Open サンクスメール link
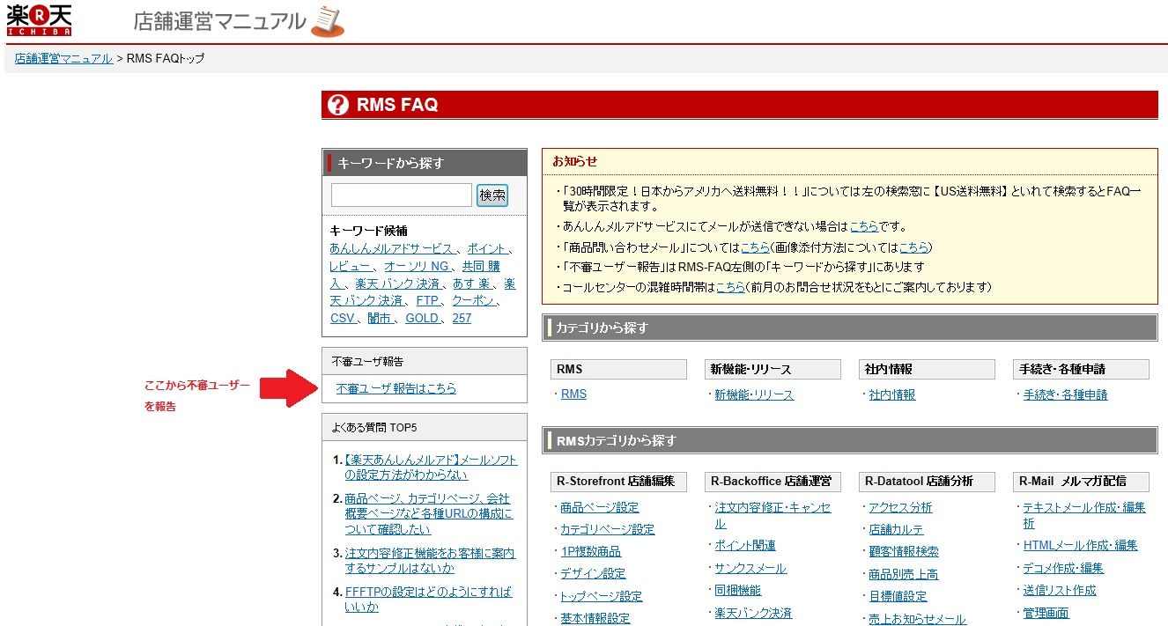The height and width of the screenshot is (626, 1168). point(750,568)
